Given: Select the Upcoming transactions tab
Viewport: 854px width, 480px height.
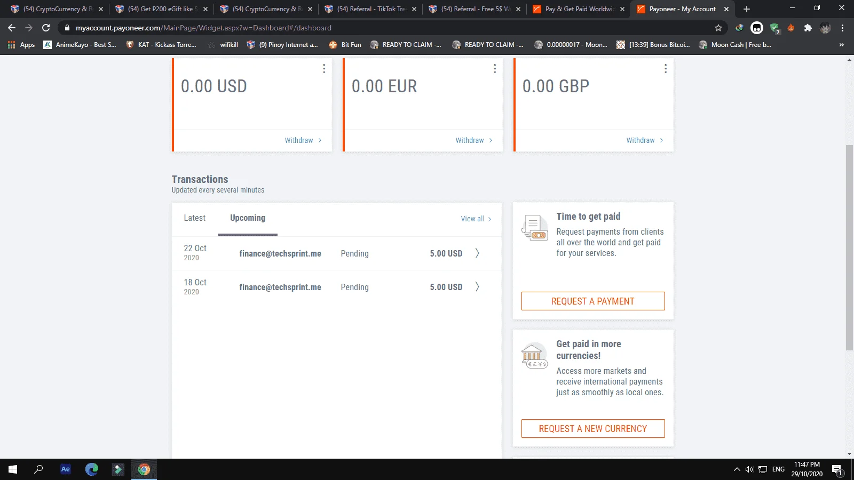Looking at the screenshot, I should click(248, 218).
